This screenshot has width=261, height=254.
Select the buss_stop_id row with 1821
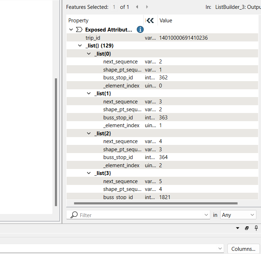point(162,196)
